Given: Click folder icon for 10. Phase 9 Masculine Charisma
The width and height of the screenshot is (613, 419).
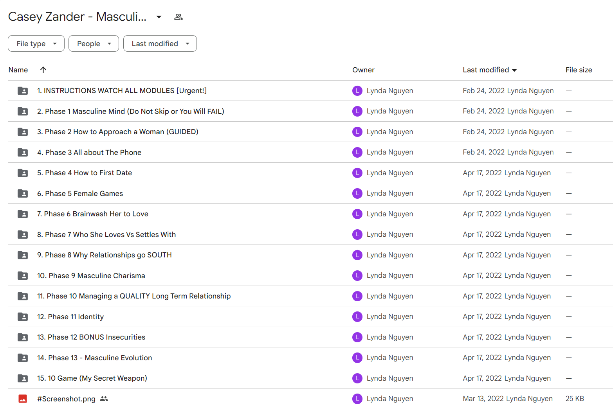Looking at the screenshot, I should 23,275.
